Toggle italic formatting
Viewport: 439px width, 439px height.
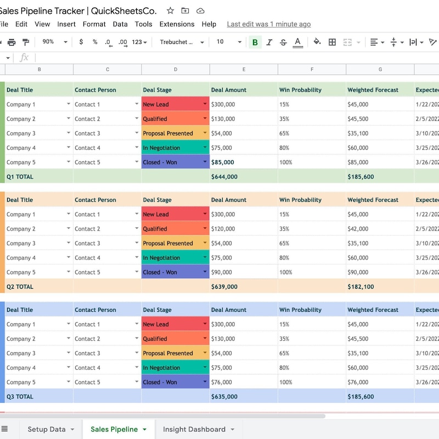[x=269, y=42]
